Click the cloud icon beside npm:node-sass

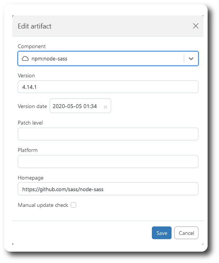(25, 59)
